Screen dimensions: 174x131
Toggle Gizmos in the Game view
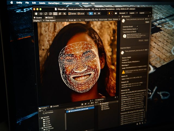click(x=115, y=19)
